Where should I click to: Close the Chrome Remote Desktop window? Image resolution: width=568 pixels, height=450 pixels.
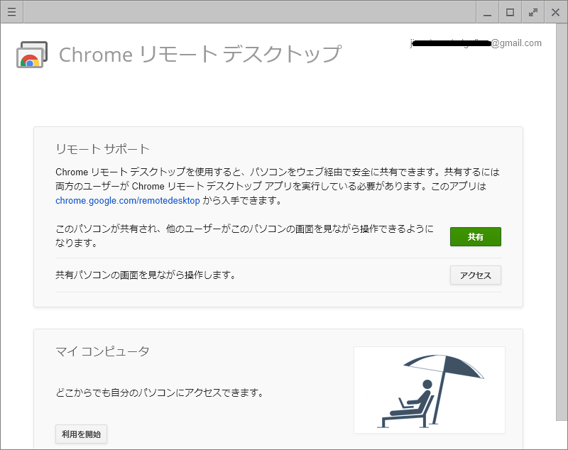[x=555, y=12]
